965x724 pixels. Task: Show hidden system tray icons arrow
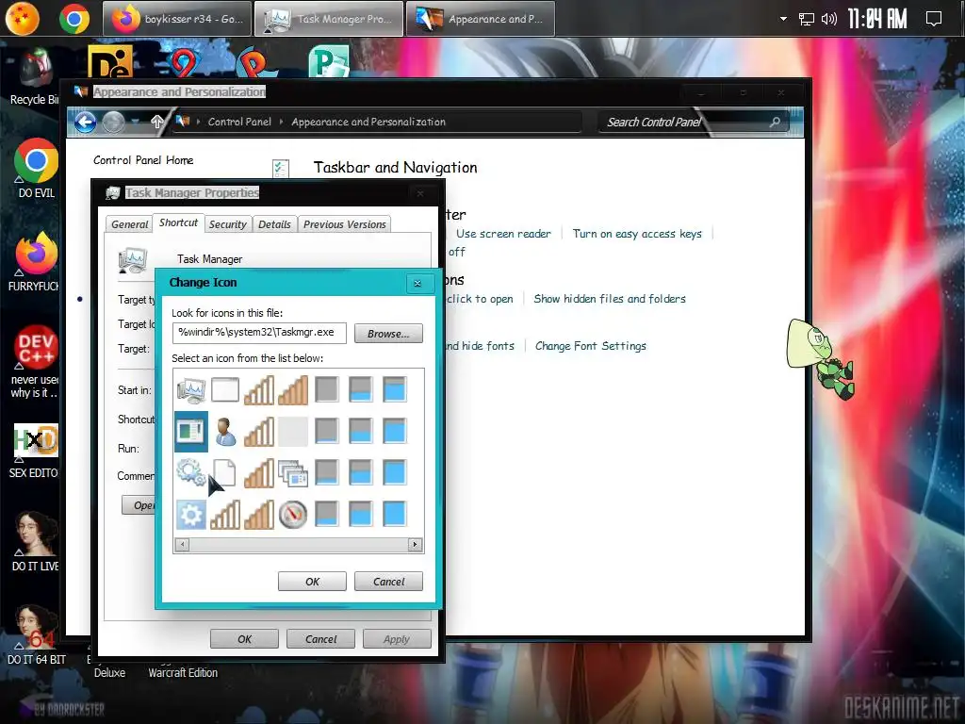click(783, 19)
